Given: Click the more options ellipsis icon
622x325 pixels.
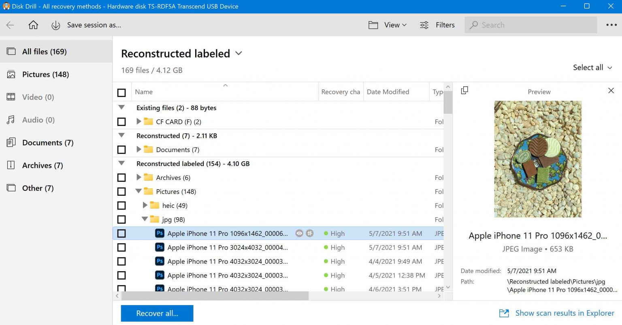Looking at the screenshot, I should [611, 25].
